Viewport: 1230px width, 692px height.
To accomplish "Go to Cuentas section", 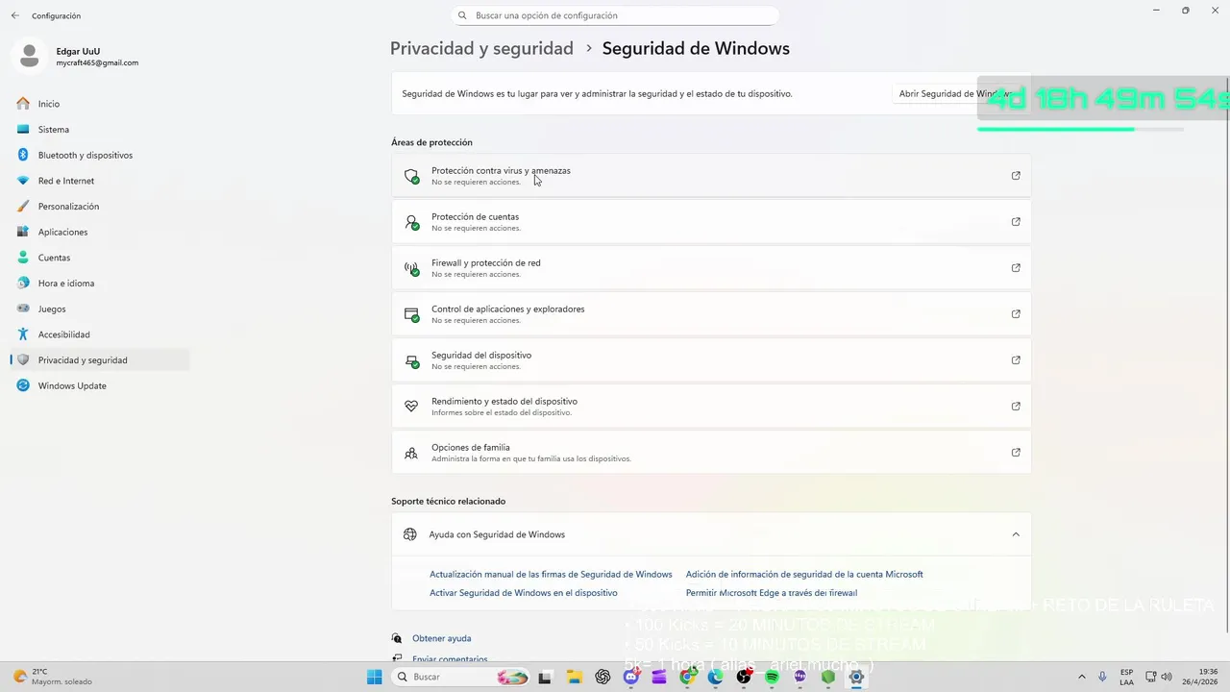I will (x=100, y=258).
